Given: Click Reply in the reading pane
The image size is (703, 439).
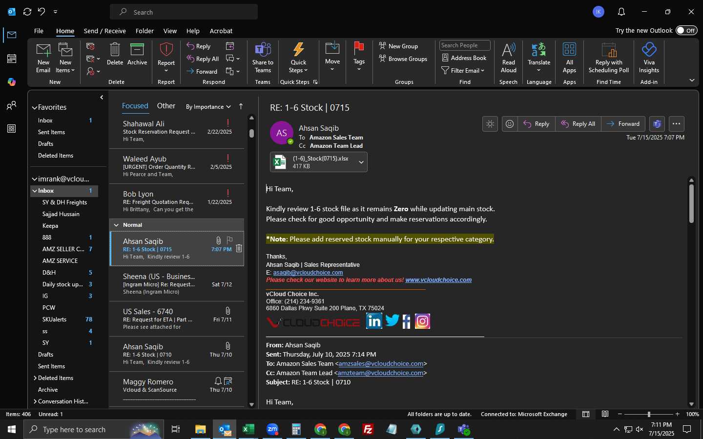Looking at the screenshot, I should coord(536,124).
